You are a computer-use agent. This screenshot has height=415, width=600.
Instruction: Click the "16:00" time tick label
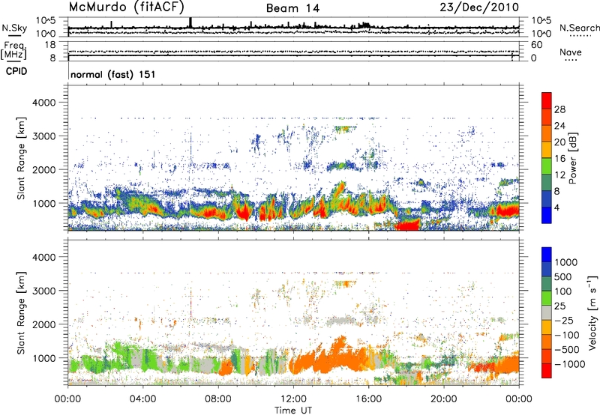(368, 399)
